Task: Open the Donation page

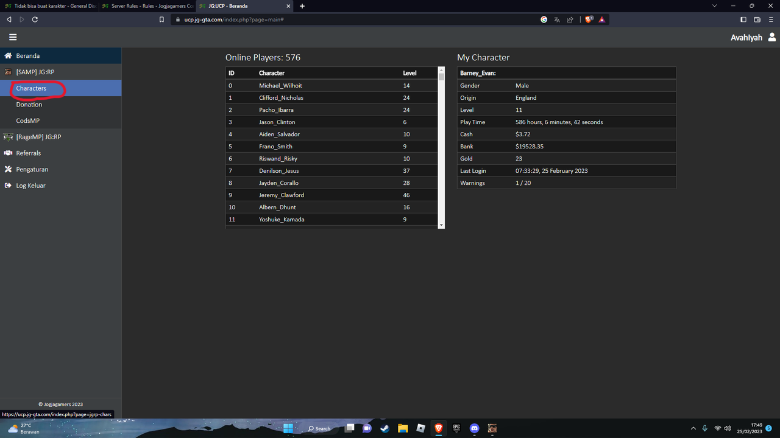Action: pos(61,104)
